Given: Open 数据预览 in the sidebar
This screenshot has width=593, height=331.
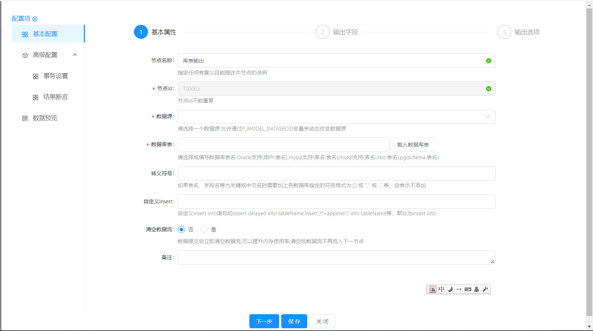Looking at the screenshot, I should coord(45,118).
